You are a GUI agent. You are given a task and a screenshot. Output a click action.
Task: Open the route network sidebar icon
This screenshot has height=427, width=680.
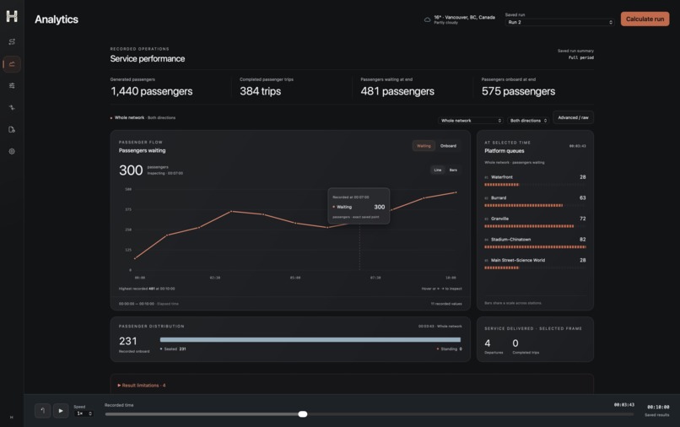pos(12,41)
